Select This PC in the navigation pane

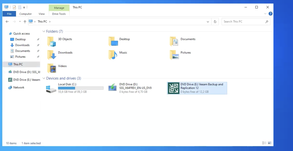21,64
